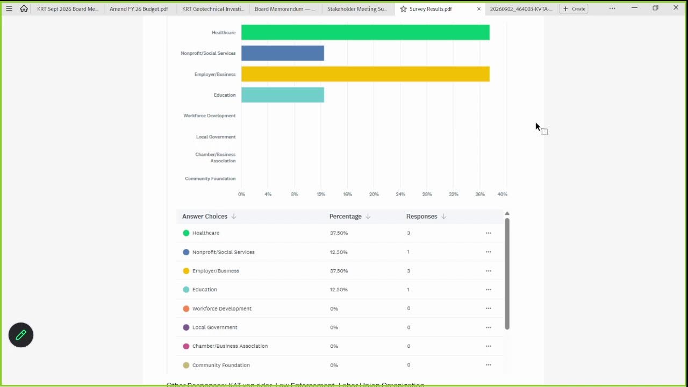Switch to Board Memorandum tab
Viewport: 688px width, 387px height.
pos(285,9)
